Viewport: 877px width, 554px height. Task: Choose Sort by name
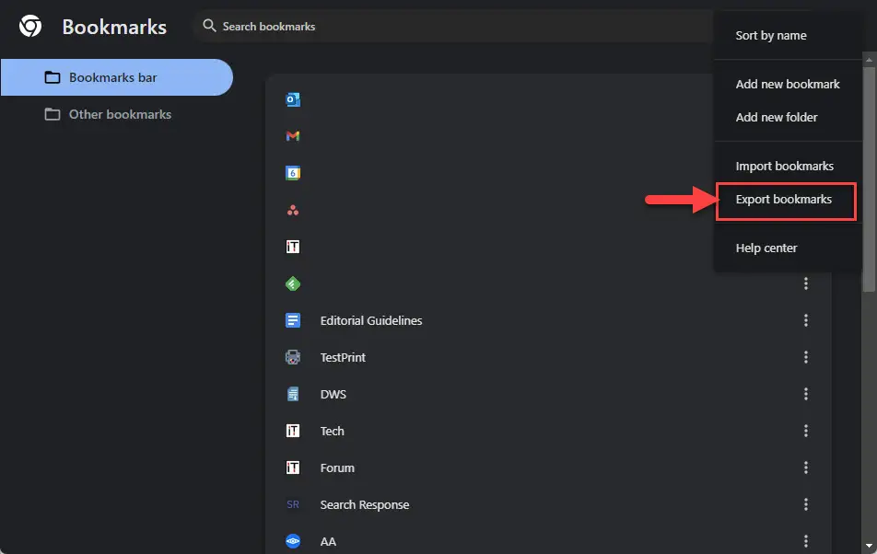[787, 35]
